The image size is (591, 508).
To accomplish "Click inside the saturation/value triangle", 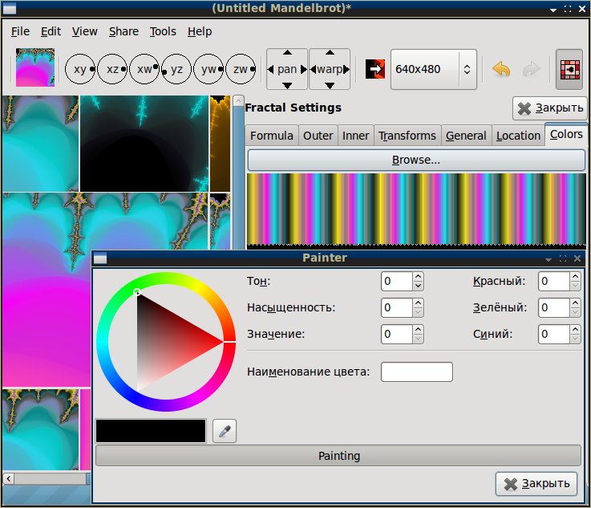I will click(166, 341).
